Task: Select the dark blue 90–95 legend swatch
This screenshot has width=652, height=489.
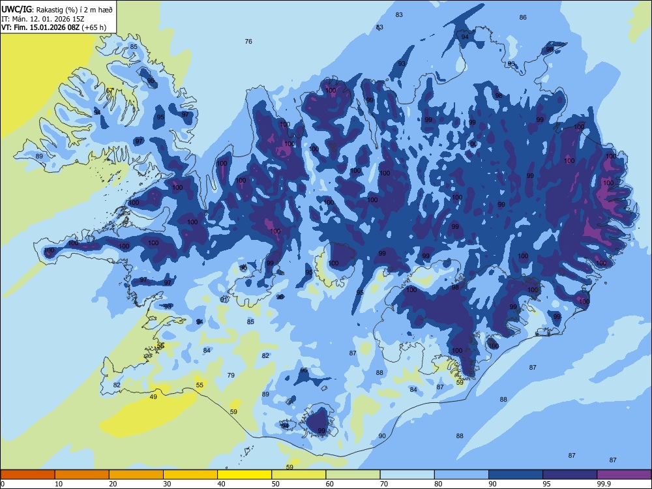Action: click(516, 475)
